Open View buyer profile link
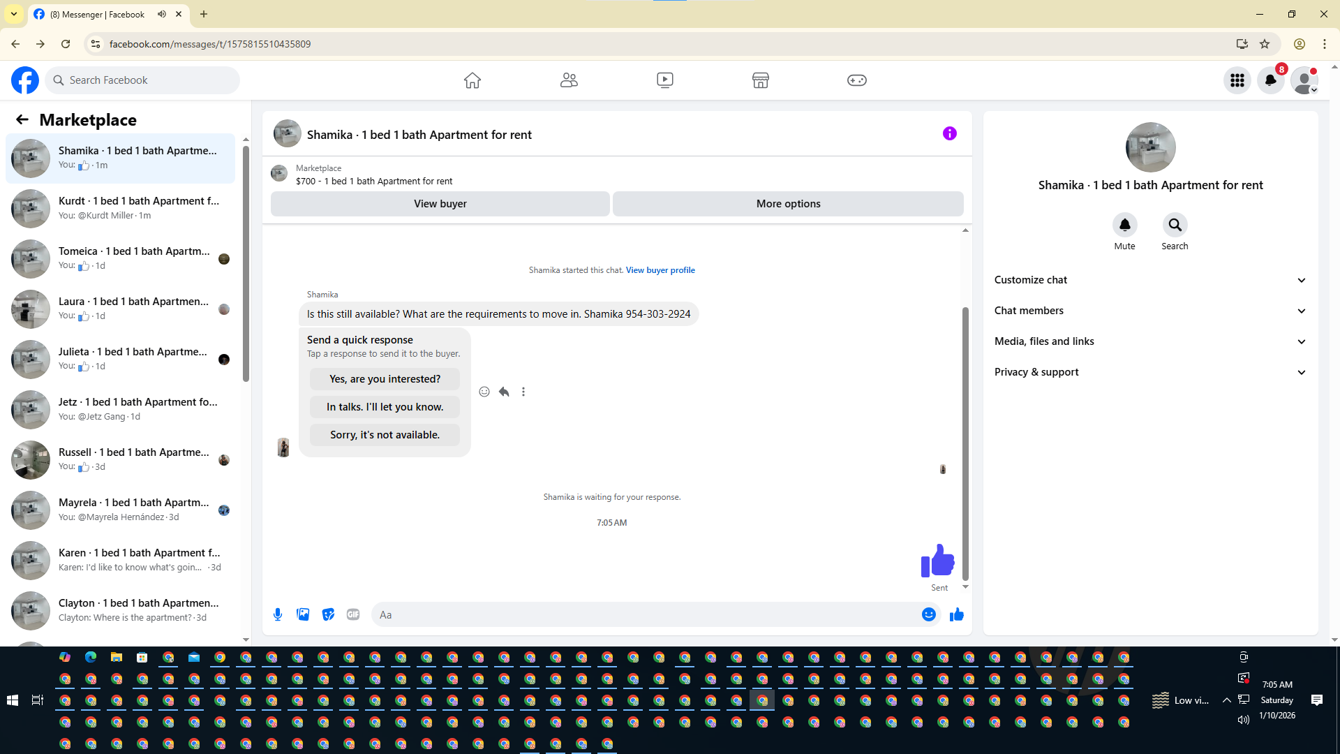The width and height of the screenshot is (1340, 754). pos(660,270)
